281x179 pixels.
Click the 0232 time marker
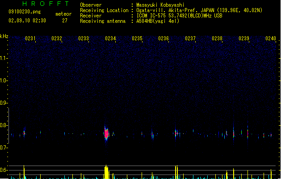tap(57, 38)
